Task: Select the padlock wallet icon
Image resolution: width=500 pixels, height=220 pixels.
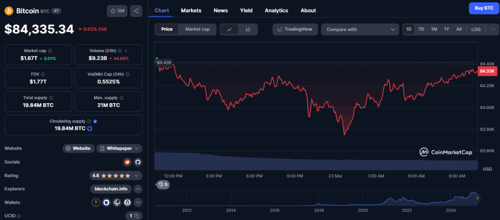Action: (127, 202)
